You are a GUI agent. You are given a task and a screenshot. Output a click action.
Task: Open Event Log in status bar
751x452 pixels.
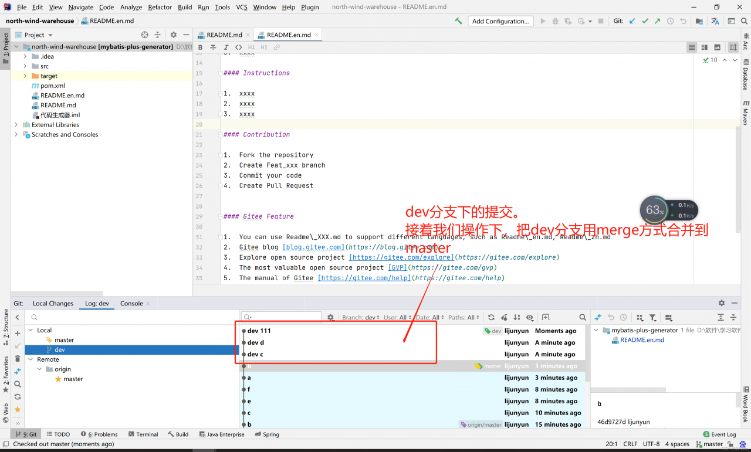[719, 434]
